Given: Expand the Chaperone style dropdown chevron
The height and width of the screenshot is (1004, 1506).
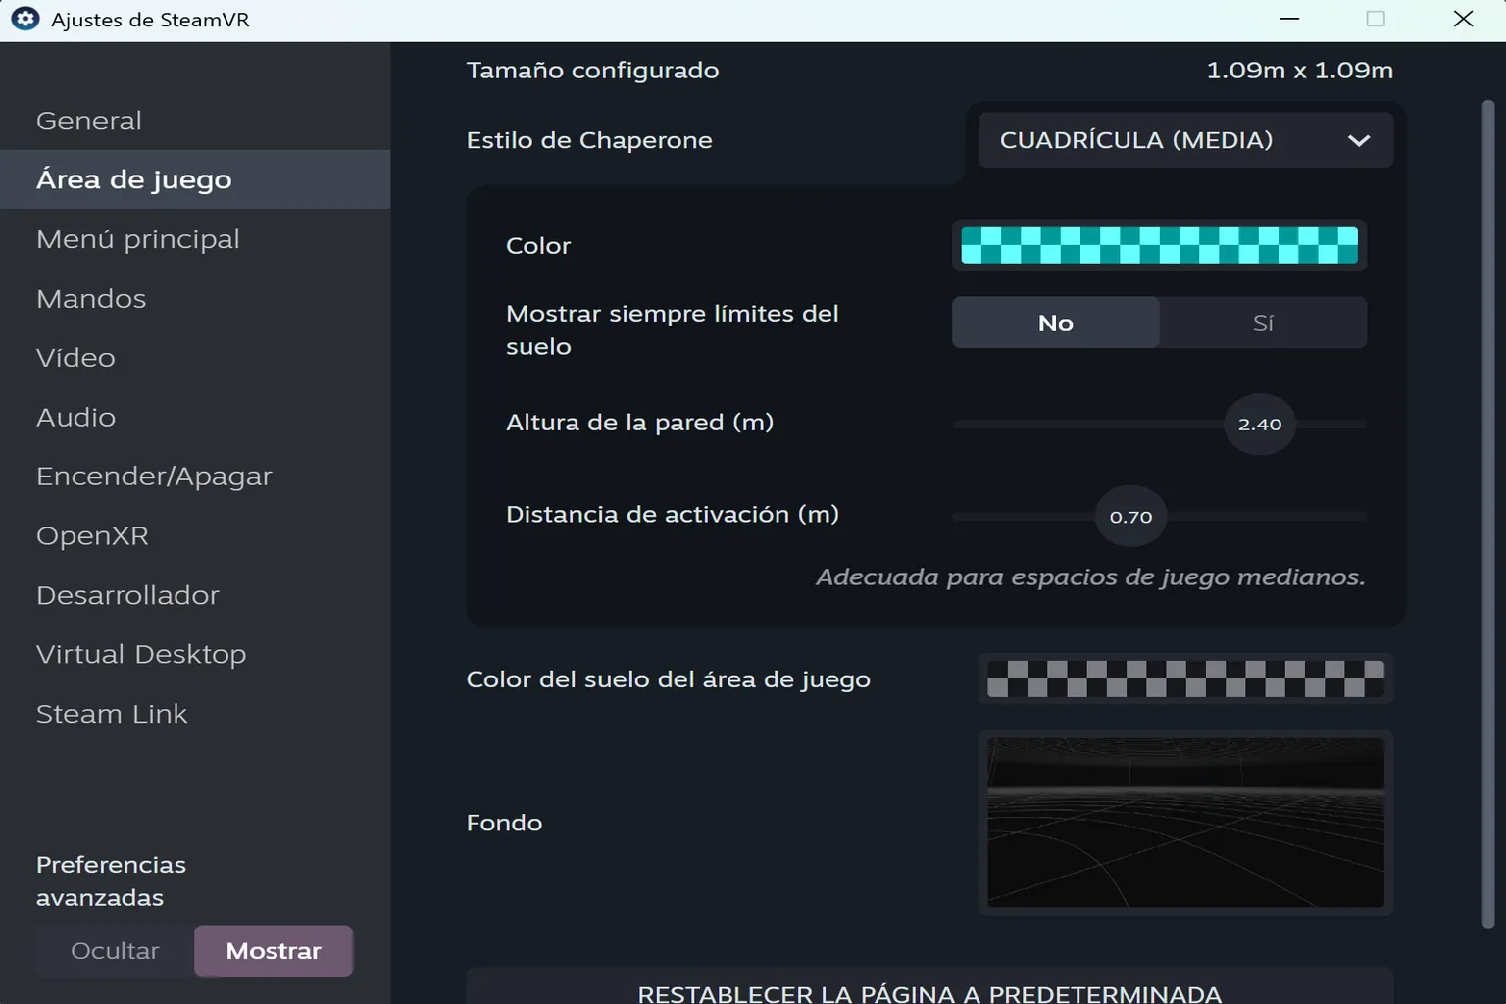Looking at the screenshot, I should coord(1358,140).
